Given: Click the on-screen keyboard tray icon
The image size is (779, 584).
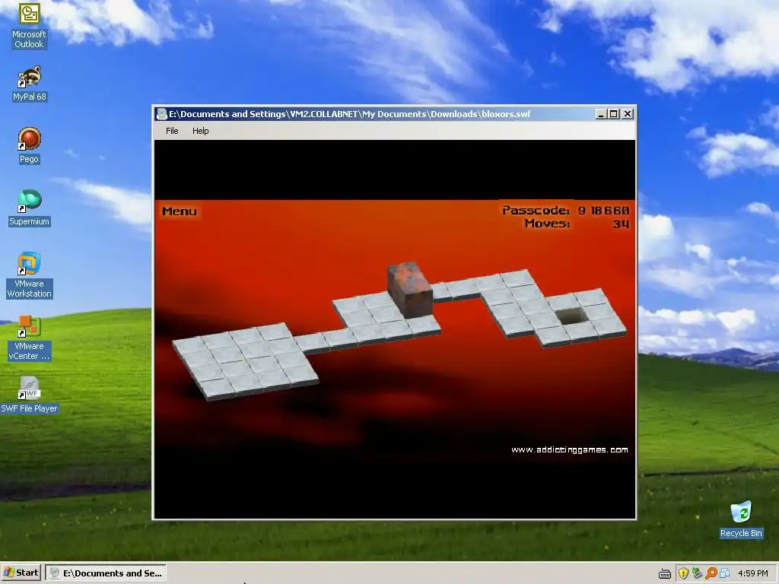Looking at the screenshot, I should coord(665,573).
